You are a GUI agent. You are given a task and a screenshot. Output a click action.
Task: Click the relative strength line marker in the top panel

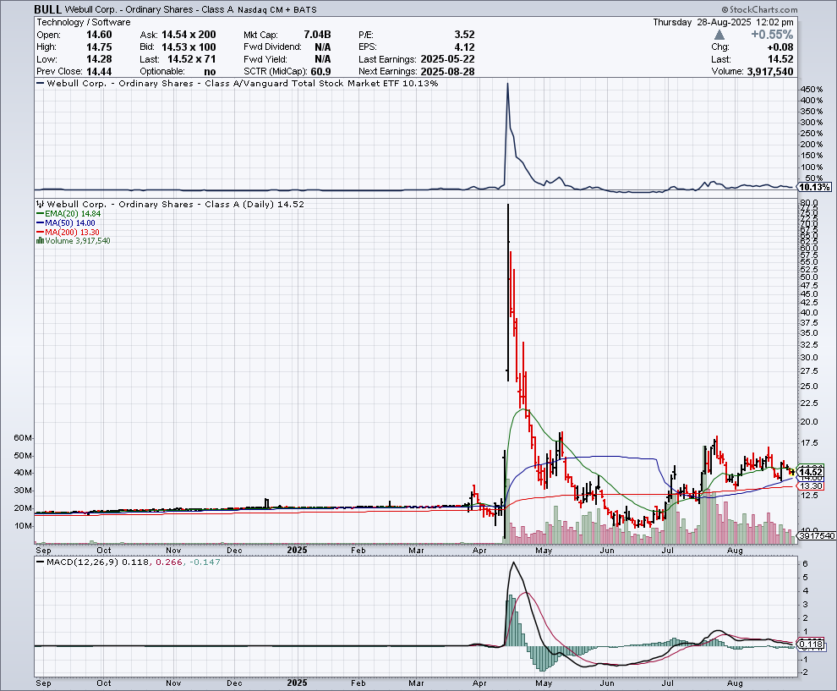(39, 84)
